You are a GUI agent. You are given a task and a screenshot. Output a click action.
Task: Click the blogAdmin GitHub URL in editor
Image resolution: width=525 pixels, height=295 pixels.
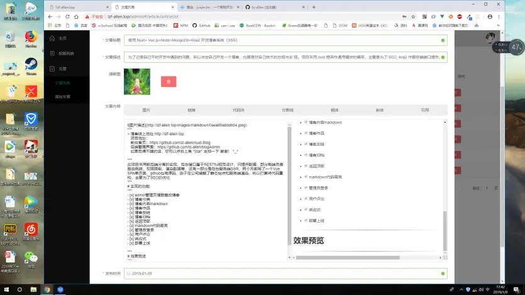(x=189, y=147)
